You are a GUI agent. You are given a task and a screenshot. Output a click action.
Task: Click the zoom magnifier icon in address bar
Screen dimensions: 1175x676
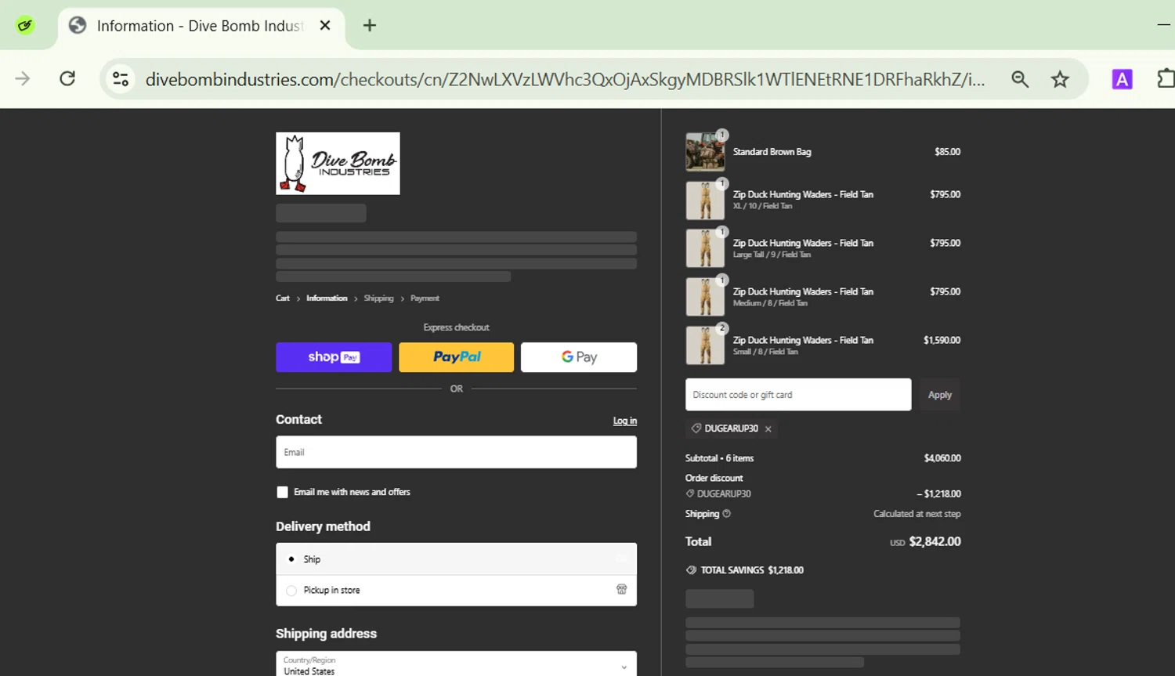point(1020,79)
